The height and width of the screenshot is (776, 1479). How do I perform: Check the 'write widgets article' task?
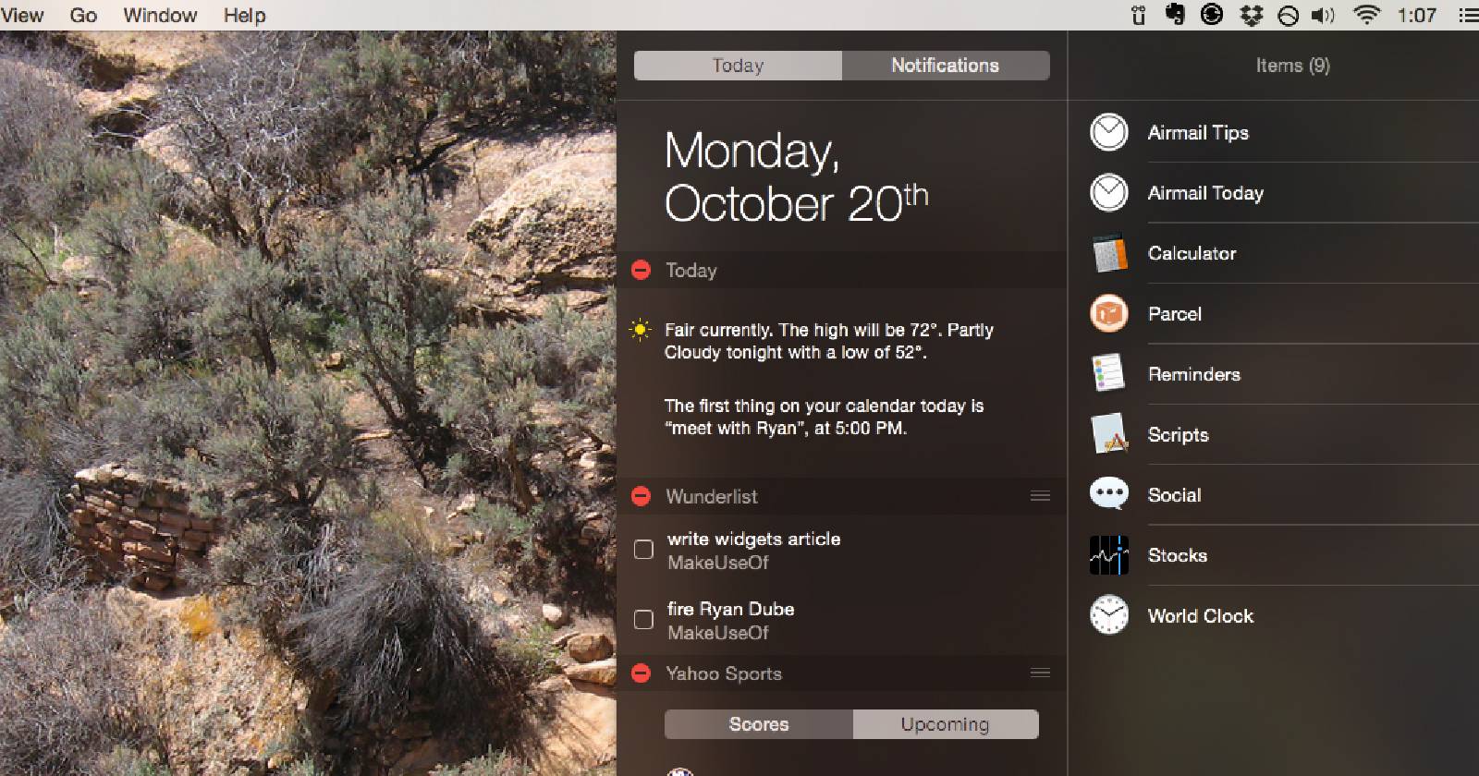click(x=643, y=550)
